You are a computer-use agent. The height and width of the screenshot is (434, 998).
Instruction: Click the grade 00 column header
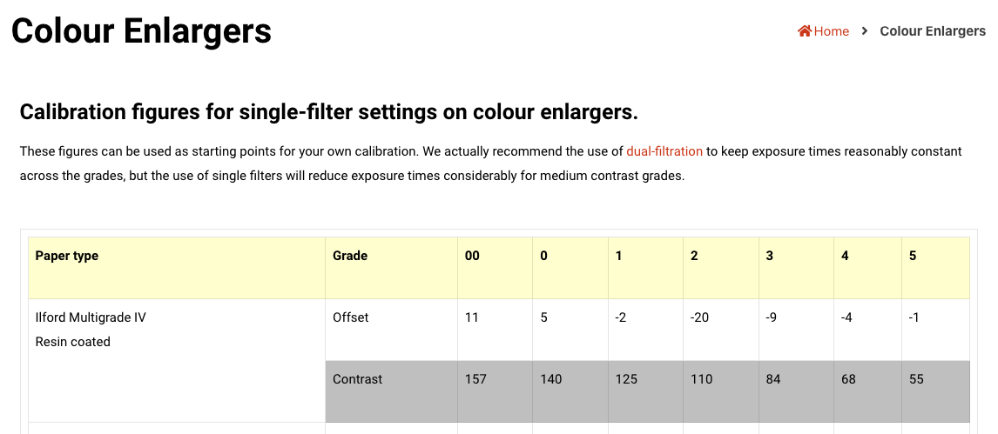tap(472, 256)
